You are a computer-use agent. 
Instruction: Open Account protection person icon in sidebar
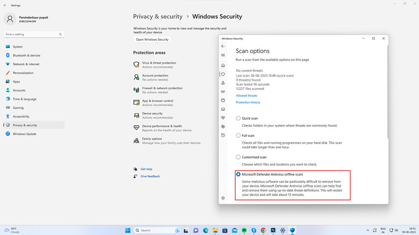[x=223, y=83]
